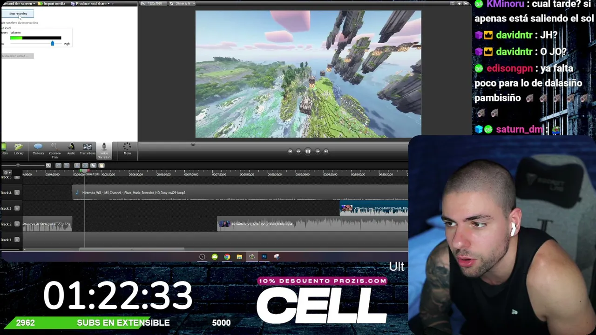Click the timeline zoom magnifier icon

coord(48,165)
